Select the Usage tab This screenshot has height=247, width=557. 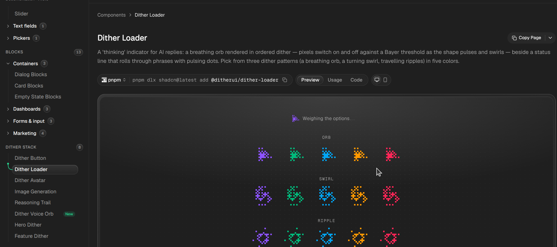(335, 80)
